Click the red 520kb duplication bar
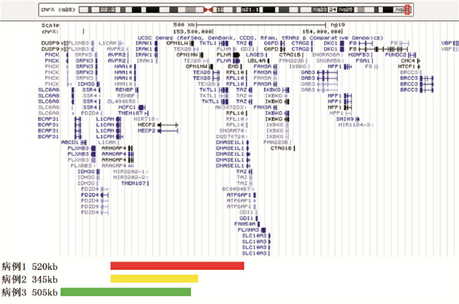Image resolution: width=459 pixels, height=304 pixels. pyautogui.click(x=177, y=266)
